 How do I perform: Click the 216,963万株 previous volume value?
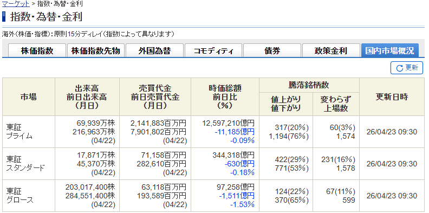(94, 132)
